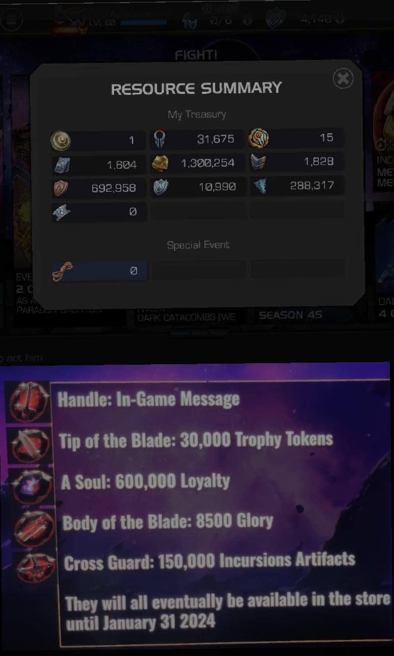The height and width of the screenshot is (656, 394).
Task: Open the Dark Catacombs event tile
Action: pos(187,316)
